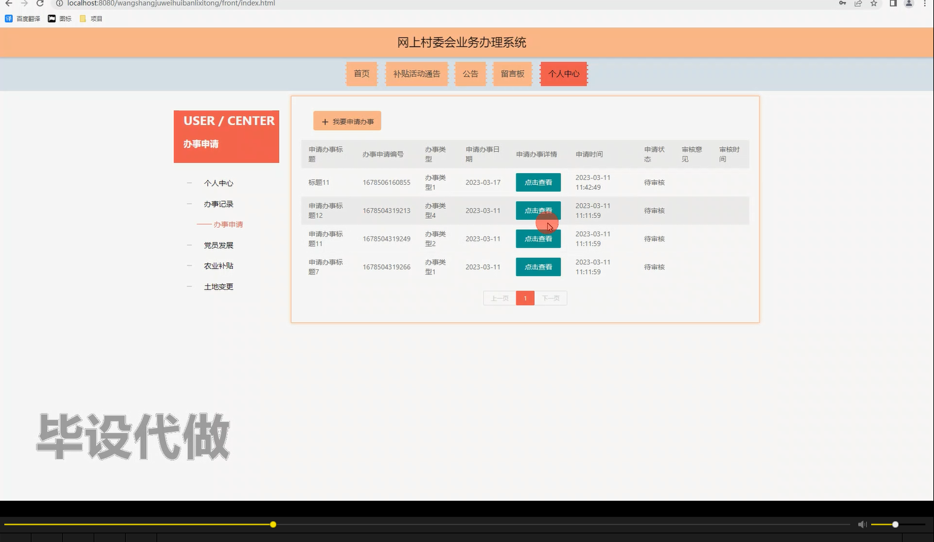Open the 项目 bookmarks folder
934x542 pixels.
tap(91, 18)
